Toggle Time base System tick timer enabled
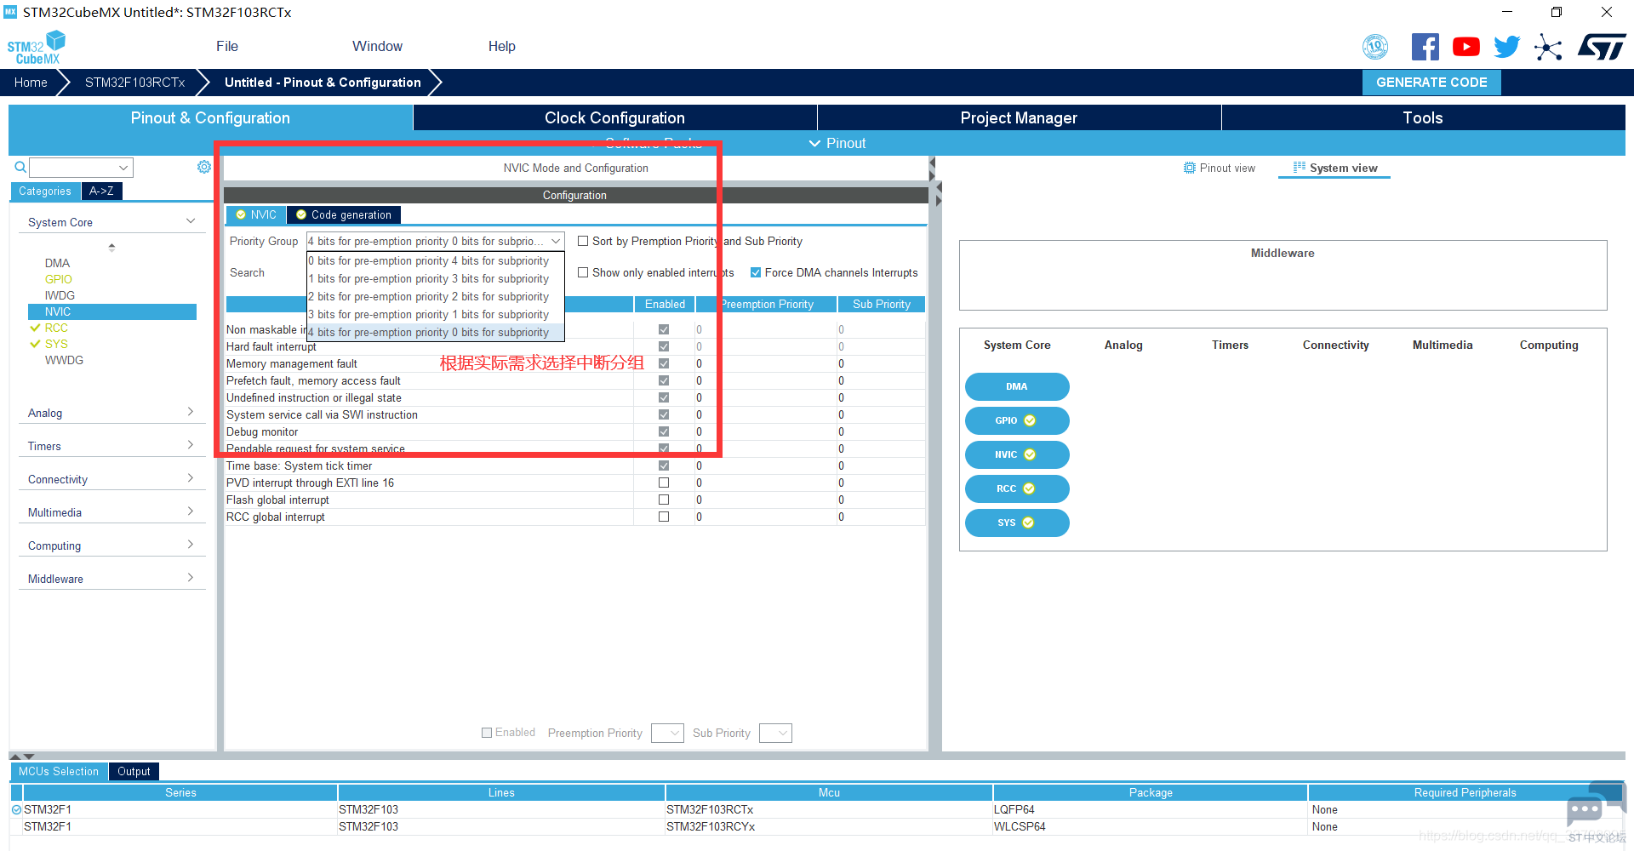The width and height of the screenshot is (1634, 851). coord(664,465)
